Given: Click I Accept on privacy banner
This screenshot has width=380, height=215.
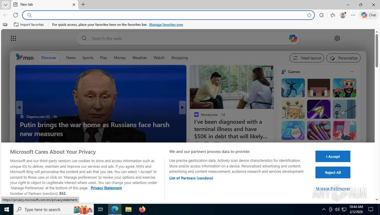Looking at the screenshot, I should [333, 156].
